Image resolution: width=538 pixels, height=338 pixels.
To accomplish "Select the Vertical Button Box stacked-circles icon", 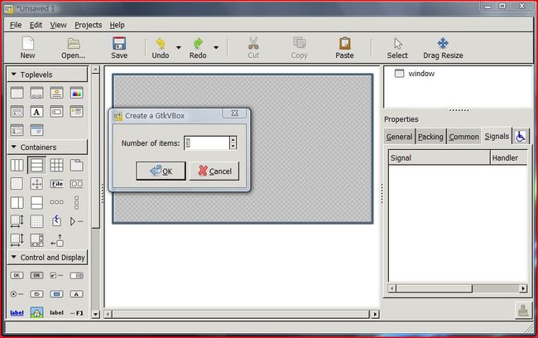I will [76, 203].
